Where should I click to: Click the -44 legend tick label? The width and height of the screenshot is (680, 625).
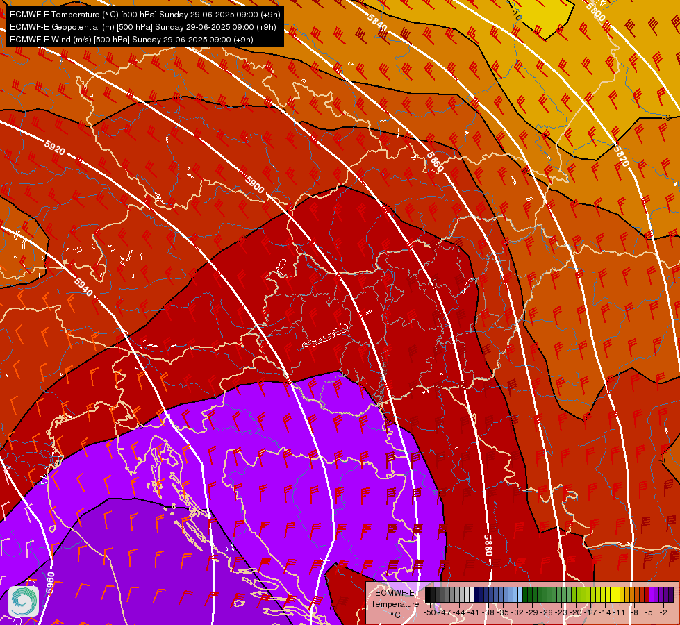459,612
